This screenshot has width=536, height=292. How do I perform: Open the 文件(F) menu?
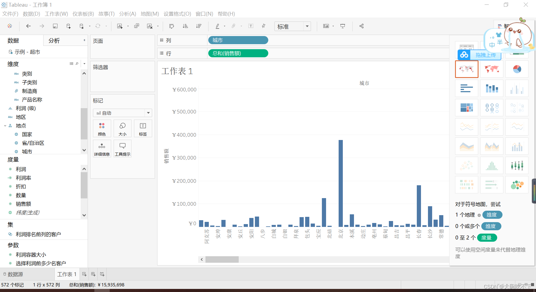(10, 14)
